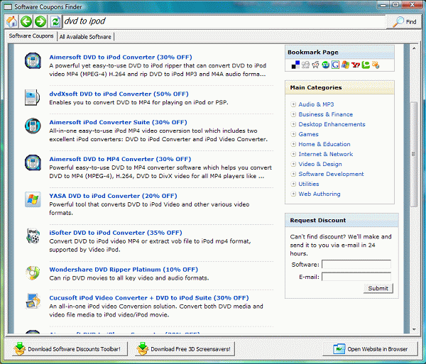The image size is (426, 364).
Task: Bookmark page on Reddit
Action: click(x=315, y=65)
